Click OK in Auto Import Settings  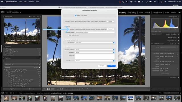click(x=111, y=66)
